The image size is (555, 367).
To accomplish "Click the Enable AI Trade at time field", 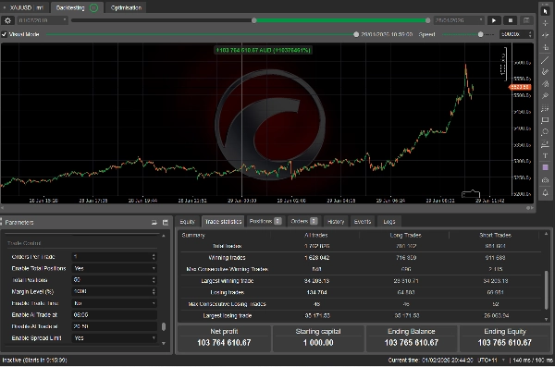I will tap(114, 315).
